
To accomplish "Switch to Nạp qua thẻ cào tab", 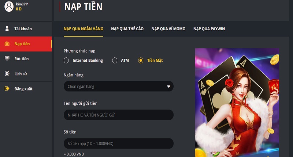I will (127, 29).
